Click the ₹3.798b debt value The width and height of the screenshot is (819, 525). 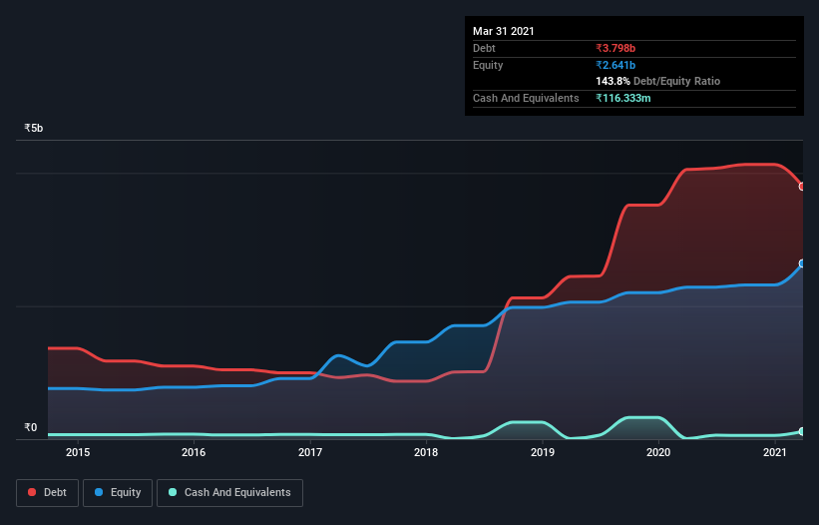pyautogui.click(x=615, y=48)
